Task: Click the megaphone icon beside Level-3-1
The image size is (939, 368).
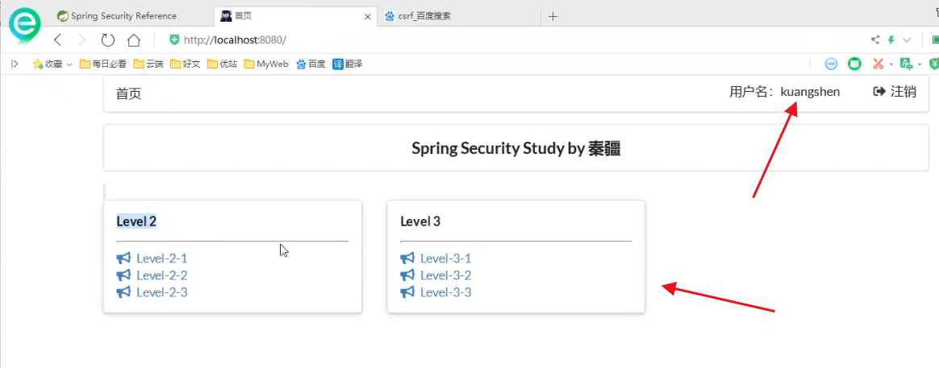Action: tap(407, 258)
